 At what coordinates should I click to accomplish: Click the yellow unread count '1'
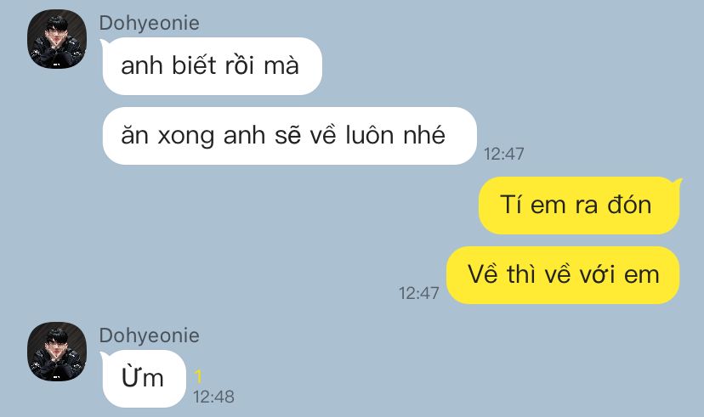click(198, 376)
